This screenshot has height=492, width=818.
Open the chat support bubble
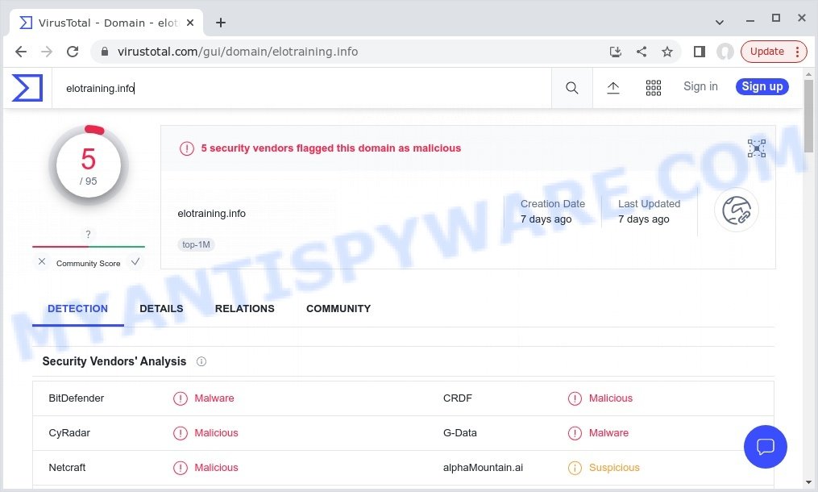[x=766, y=447]
